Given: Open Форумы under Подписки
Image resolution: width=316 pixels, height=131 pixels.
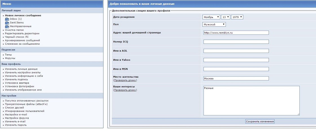Looking at the screenshot, I should 10,58.
